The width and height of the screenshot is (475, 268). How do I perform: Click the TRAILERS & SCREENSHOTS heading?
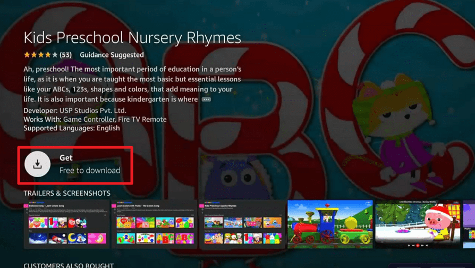(67, 193)
